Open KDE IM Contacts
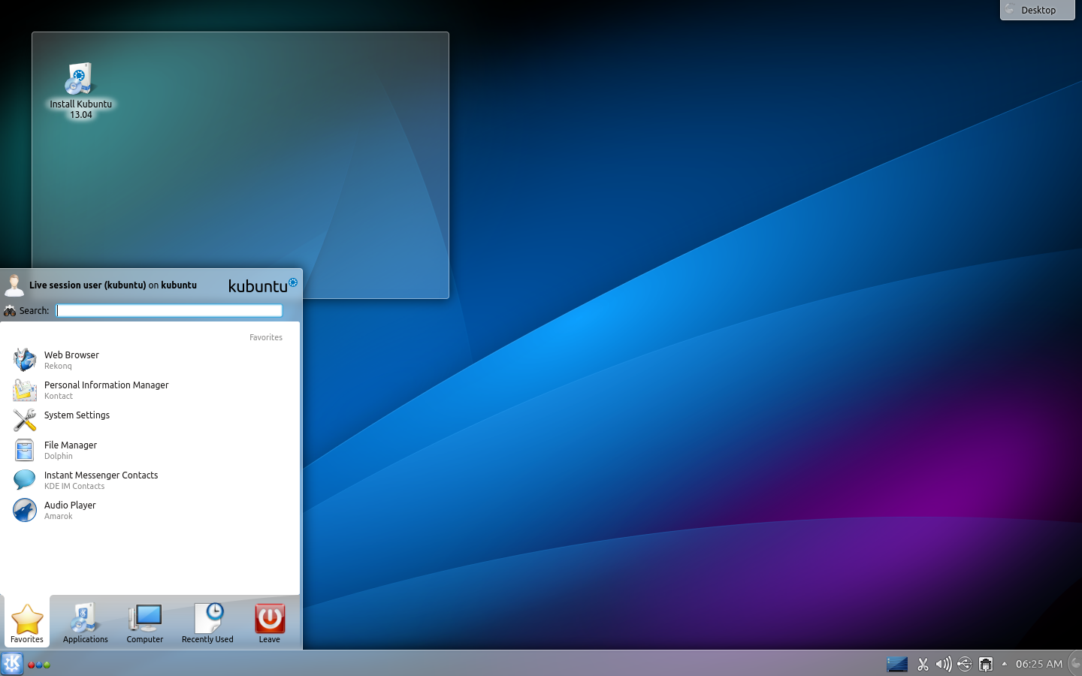The width and height of the screenshot is (1082, 676). coord(101,480)
